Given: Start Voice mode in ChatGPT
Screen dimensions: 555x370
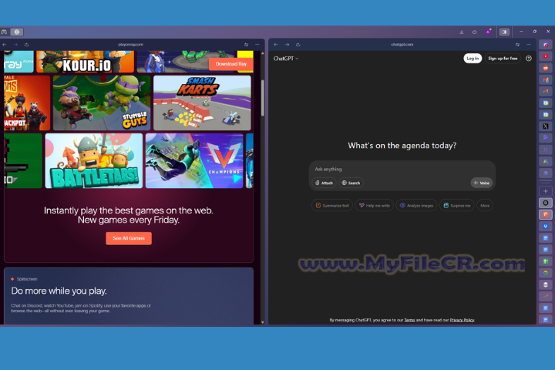Looking at the screenshot, I should pos(481,183).
